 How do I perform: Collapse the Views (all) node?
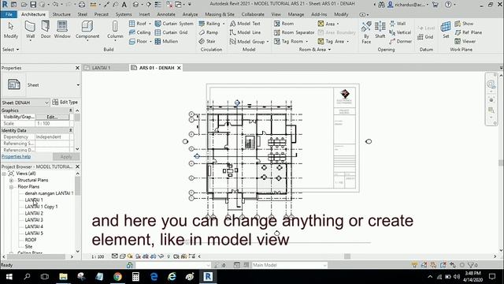(x=4, y=174)
